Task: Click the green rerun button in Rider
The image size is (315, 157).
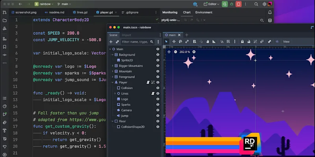Action: [224, 4]
